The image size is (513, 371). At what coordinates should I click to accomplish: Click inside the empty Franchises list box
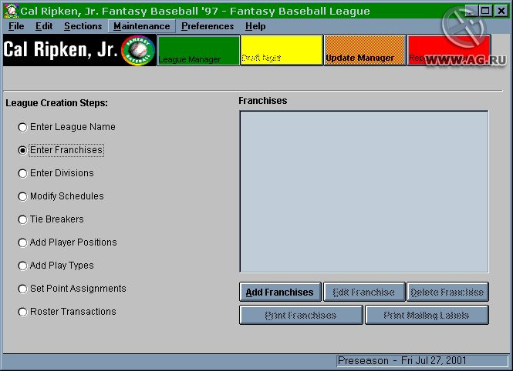[364, 192]
